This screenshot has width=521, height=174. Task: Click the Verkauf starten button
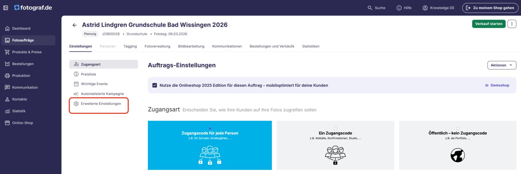click(489, 24)
